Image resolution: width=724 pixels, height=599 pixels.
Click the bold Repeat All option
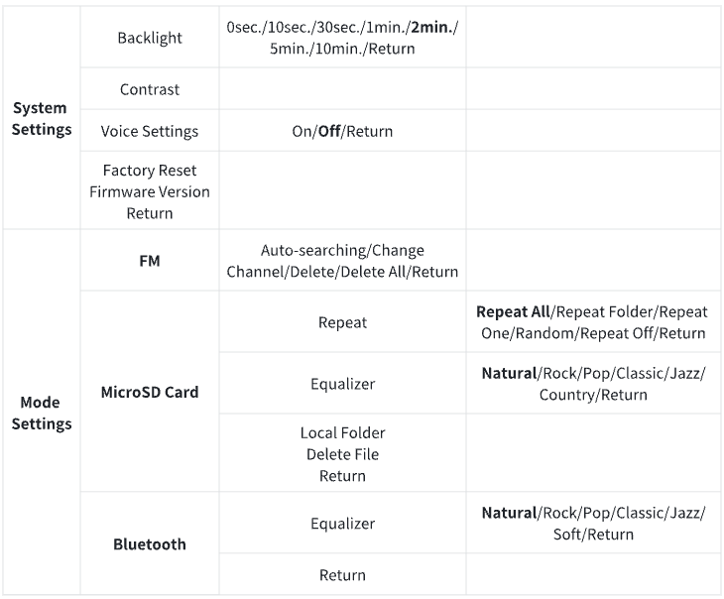point(513,311)
